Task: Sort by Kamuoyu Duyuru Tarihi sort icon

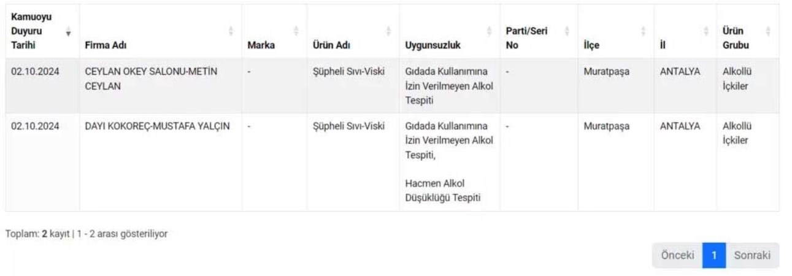Action: pyautogui.click(x=68, y=31)
